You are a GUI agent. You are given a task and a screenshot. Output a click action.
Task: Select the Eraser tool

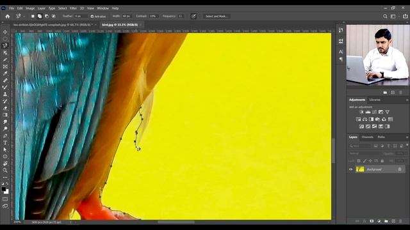[5, 108]
